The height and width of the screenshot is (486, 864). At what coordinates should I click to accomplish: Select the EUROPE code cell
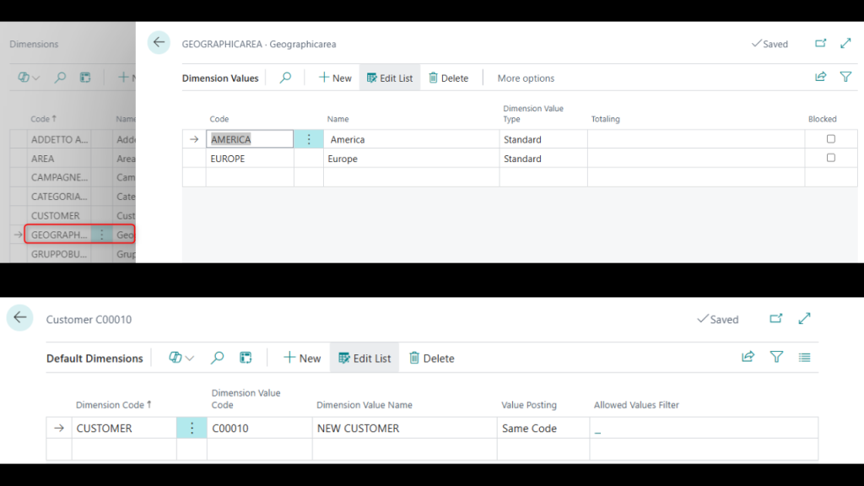tap(249, 159)
